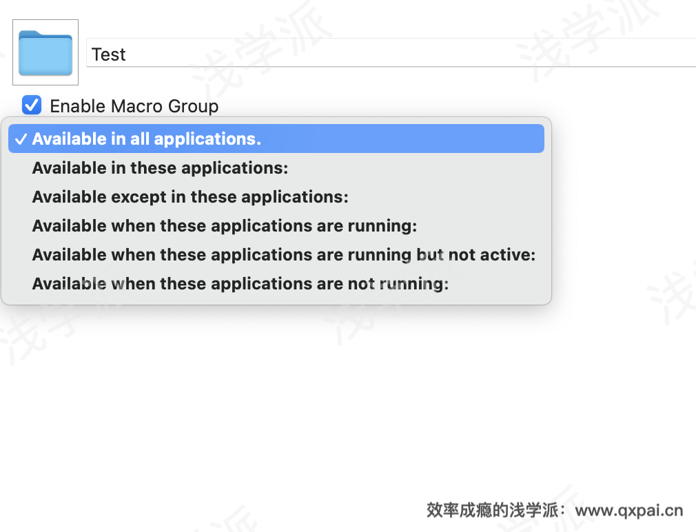
Task: Choose "Available when these applications are running:"
Action: [224, 225]
